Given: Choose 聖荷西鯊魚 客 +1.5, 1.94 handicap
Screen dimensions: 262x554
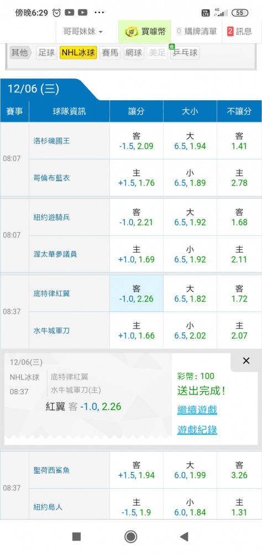Looking at the screenshot, I should pos(137,470).
